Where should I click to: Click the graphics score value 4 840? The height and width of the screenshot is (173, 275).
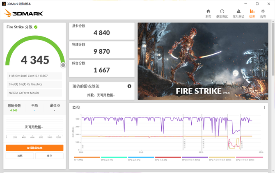point(102,33)
